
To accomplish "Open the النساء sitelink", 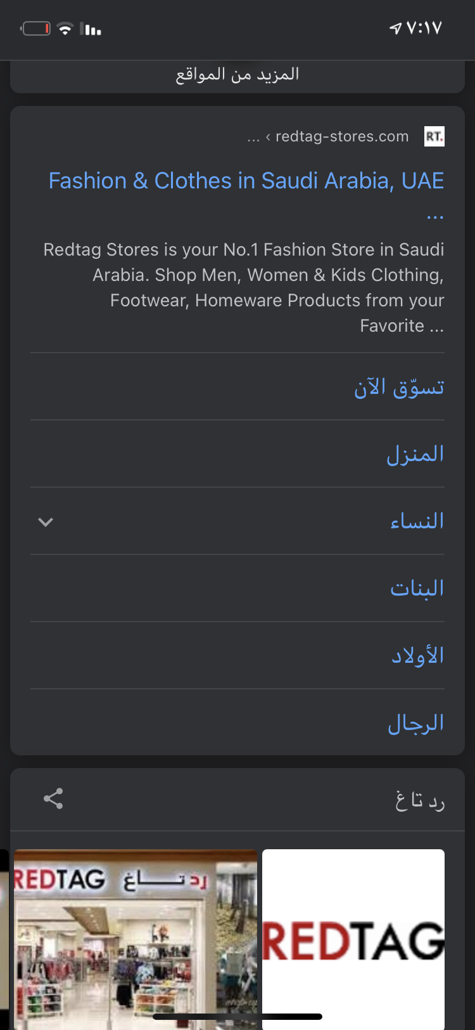I will [x=417, y=521].
